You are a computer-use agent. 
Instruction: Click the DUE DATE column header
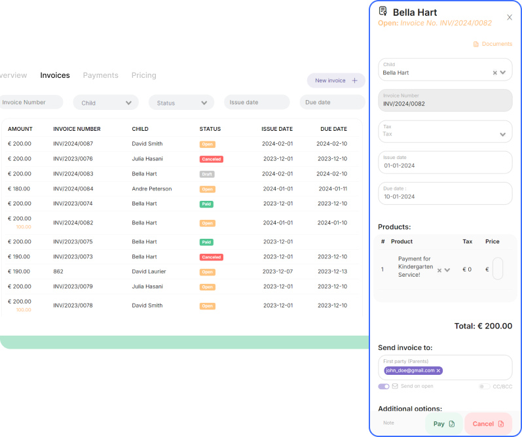(333, 129)
